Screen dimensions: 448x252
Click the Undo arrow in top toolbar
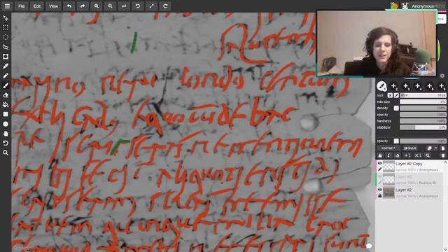[x=69, y=6]
